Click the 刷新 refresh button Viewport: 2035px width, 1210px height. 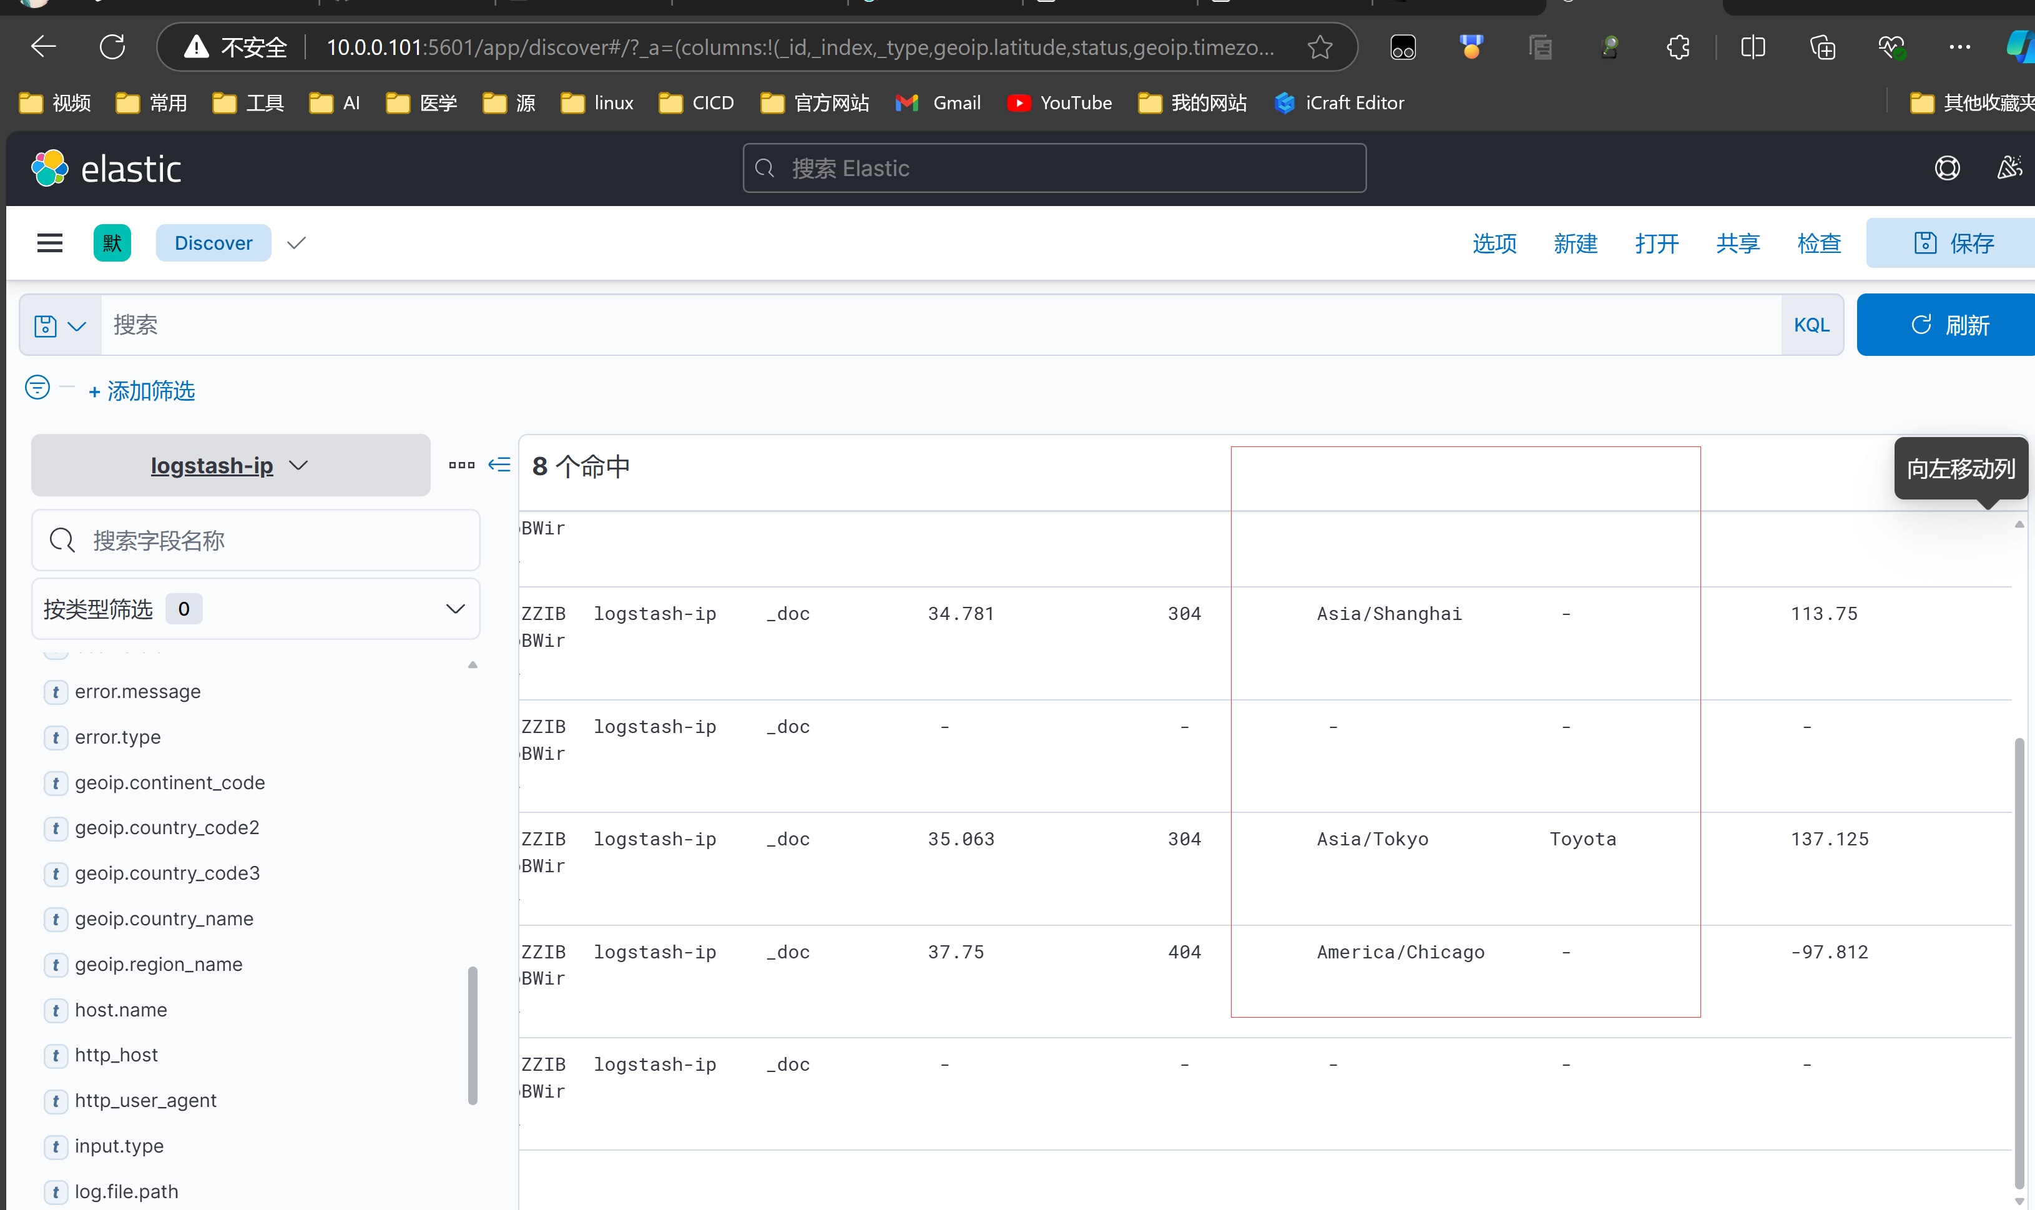point(1948,325)
